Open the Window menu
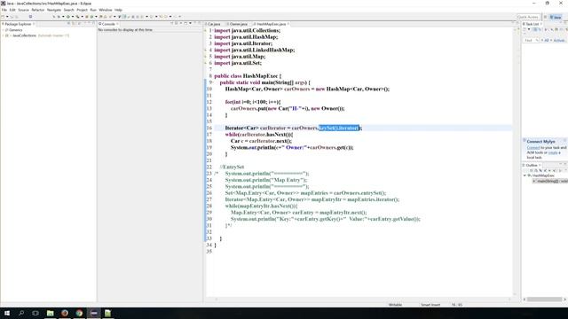Image resolution: width=568 pixels, height=319 pixels. 106,10
